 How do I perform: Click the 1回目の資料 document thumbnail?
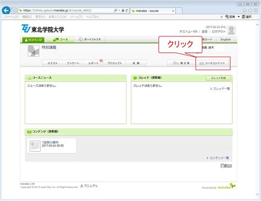pos(35,146)
